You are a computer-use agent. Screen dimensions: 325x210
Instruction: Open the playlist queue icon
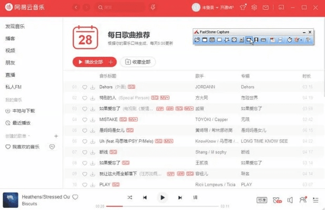[x=316, y=199]
